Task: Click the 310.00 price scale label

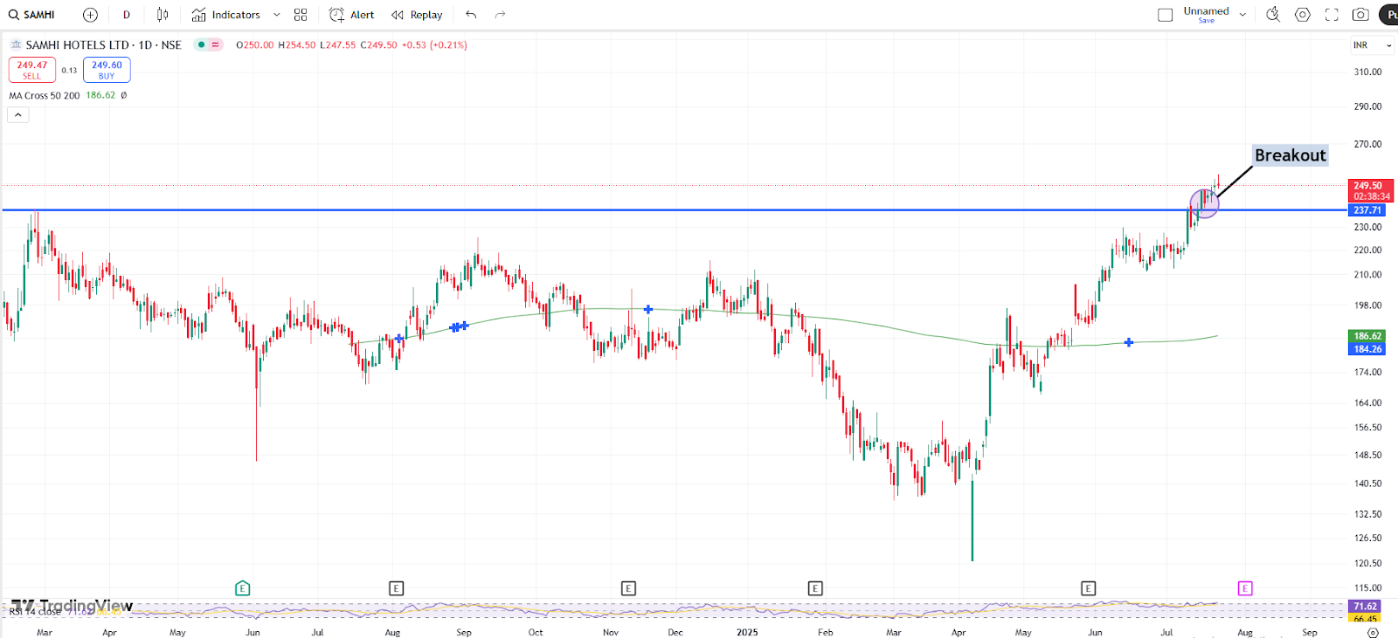Action: click(x=1367, y=72)
